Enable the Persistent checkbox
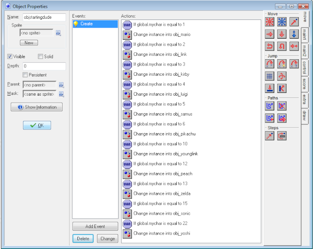Viewport: 313px width, 249px height. pos(25,75)
